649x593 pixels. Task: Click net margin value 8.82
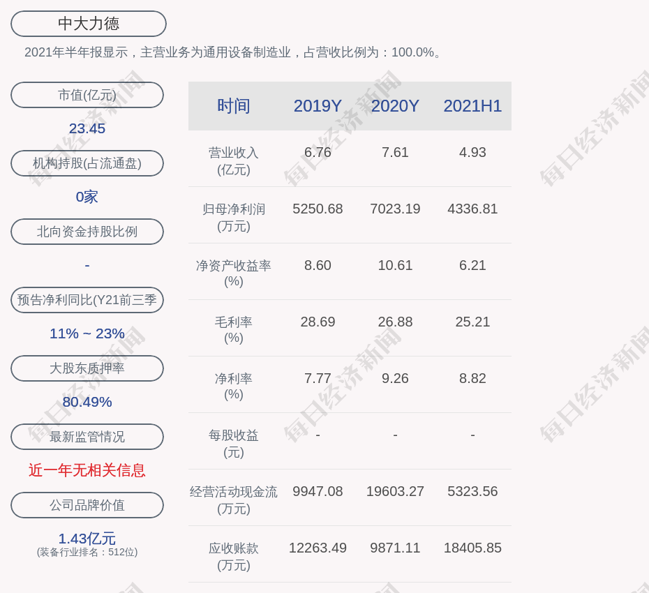tap(472, 378)
